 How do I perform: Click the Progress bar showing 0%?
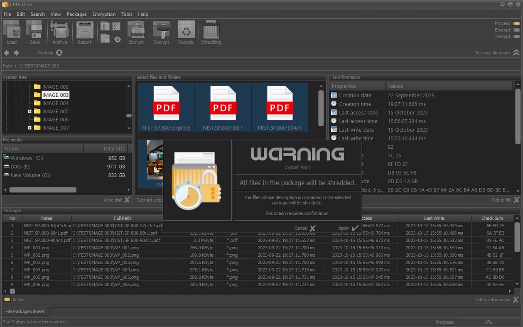click(489, 322)
